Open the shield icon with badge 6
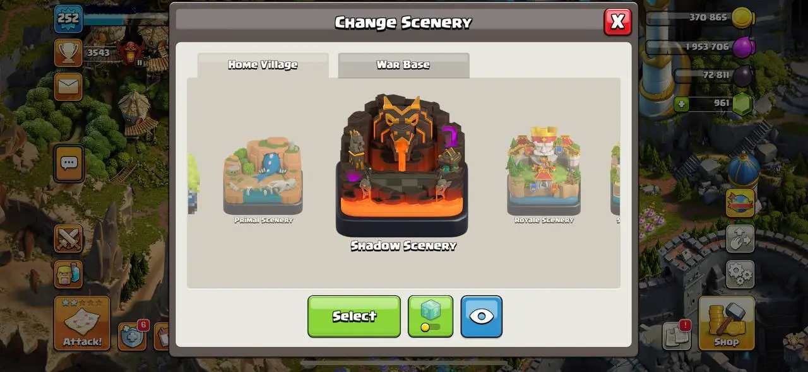Viewport: 808px width, 372px height. (133, 336)
